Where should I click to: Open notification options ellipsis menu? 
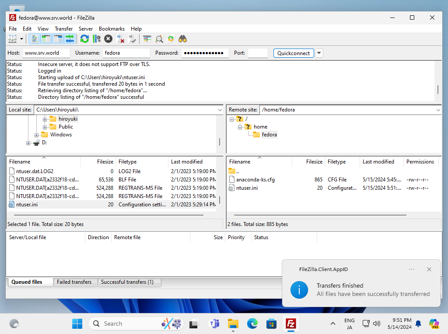tap(411, 269)
